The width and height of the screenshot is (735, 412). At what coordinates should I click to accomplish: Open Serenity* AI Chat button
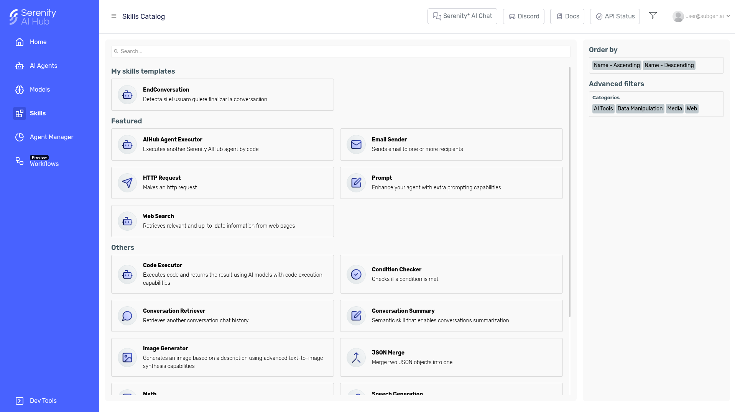(462, 16)
